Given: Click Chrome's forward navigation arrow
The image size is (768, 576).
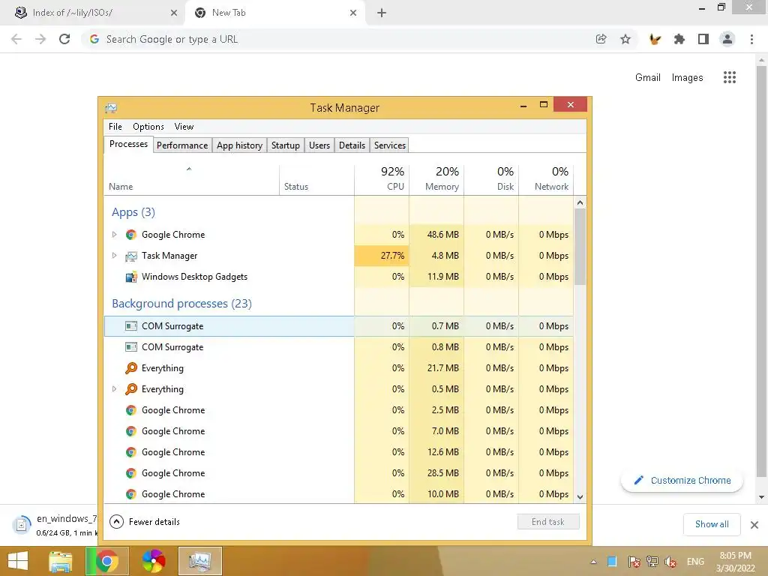Looking at the screenshot, I should coord(40,39).
